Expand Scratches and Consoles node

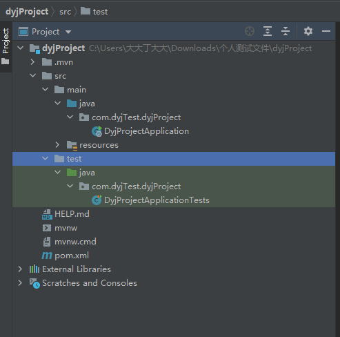coord(20,283)
